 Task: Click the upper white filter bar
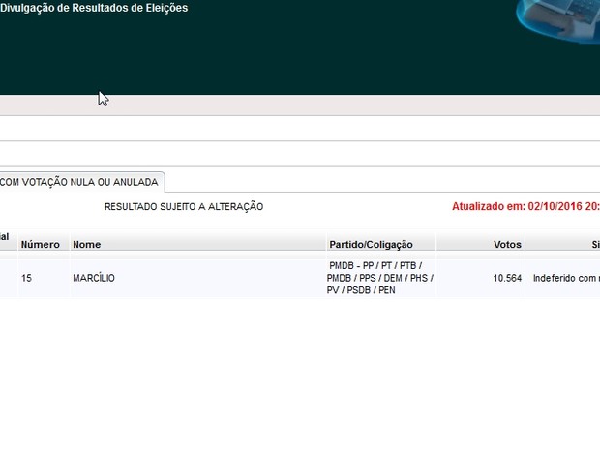pos(300,129)
